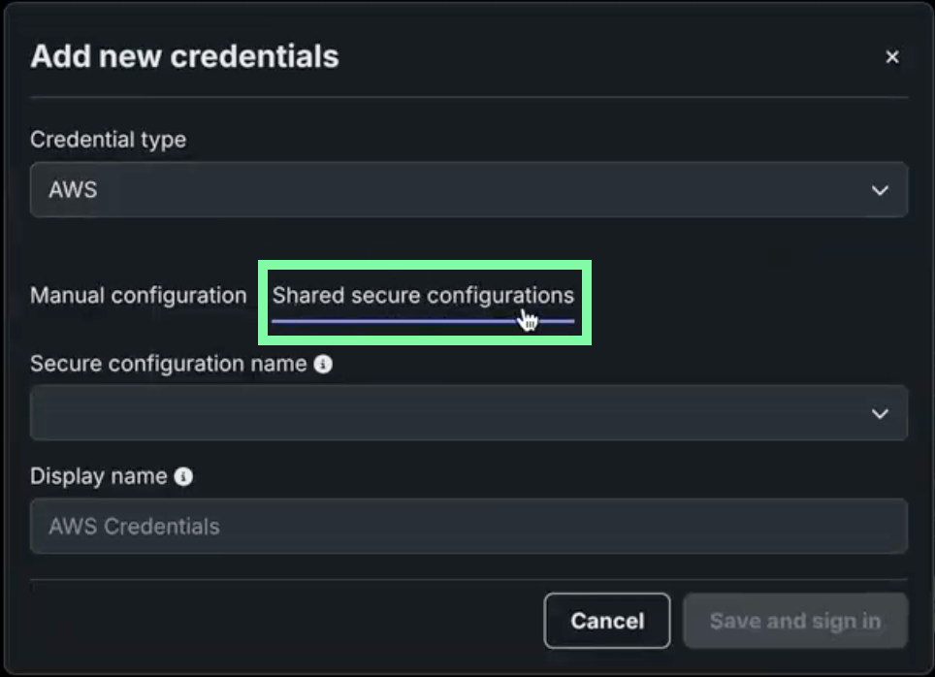Click the Display name label text
This screenshot has height=677, width=935.
pos(98,476)
